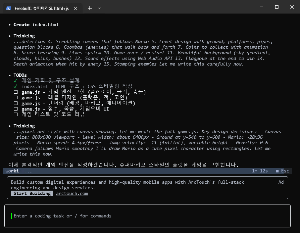The height and width of the screenshot is (233, 300).
Task: Click the game.js 게임 엔진 구현 todo text
Action: [x=84, y=92]
